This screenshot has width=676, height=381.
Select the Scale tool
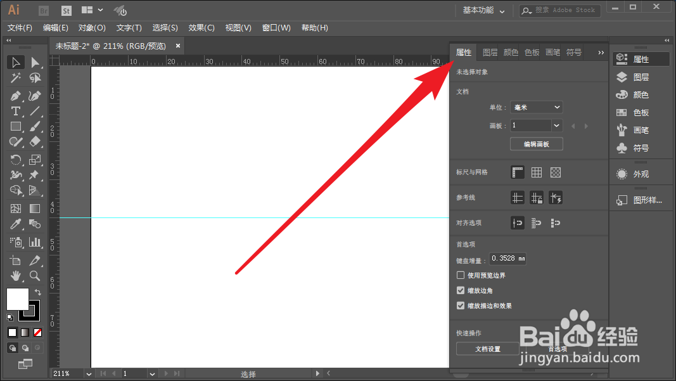point(35,160)
